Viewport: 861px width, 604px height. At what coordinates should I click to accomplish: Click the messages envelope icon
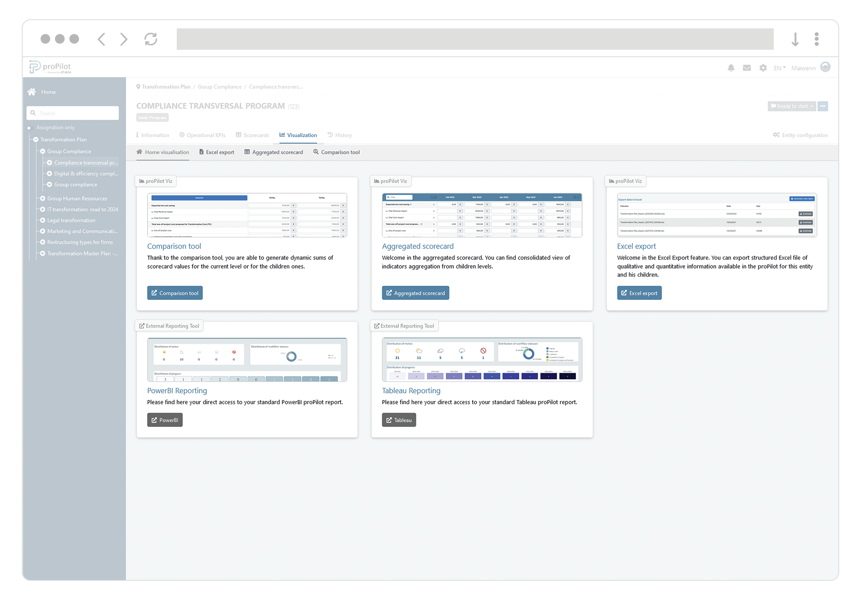[x=747, y=68]
